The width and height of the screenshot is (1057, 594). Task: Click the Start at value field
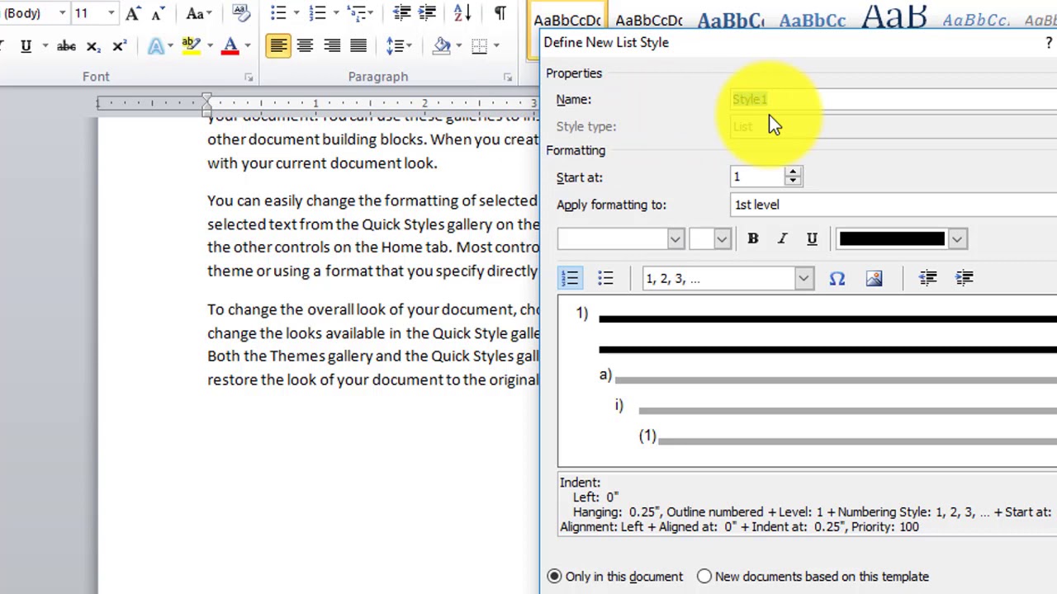757,177
